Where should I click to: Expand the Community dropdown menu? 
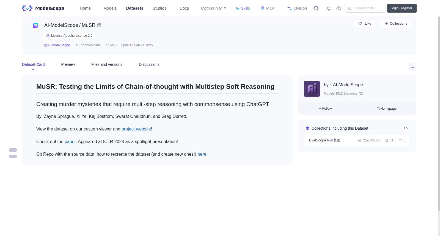coord(214,8)
